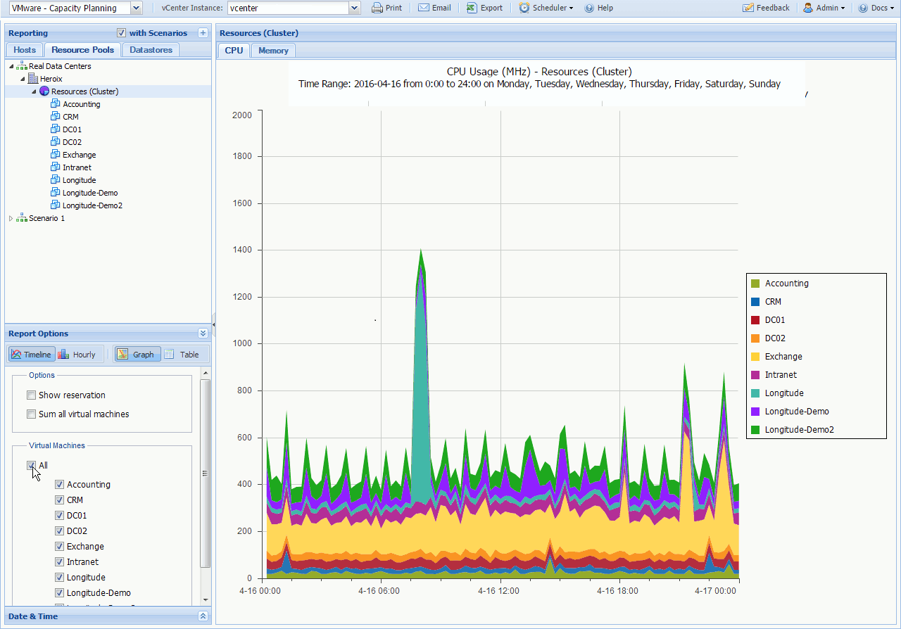Click the DC02 orange legend swatch
Viewport: 901px width, 629px height.
(755, 338)
